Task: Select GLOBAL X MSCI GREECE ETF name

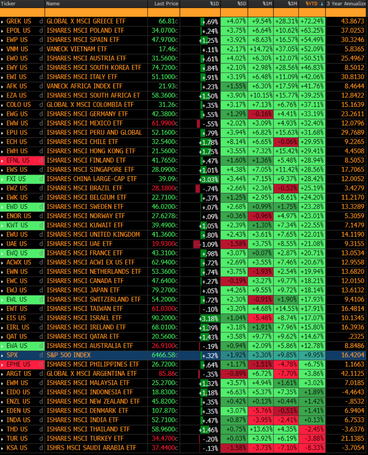Action: coord(86,21)
